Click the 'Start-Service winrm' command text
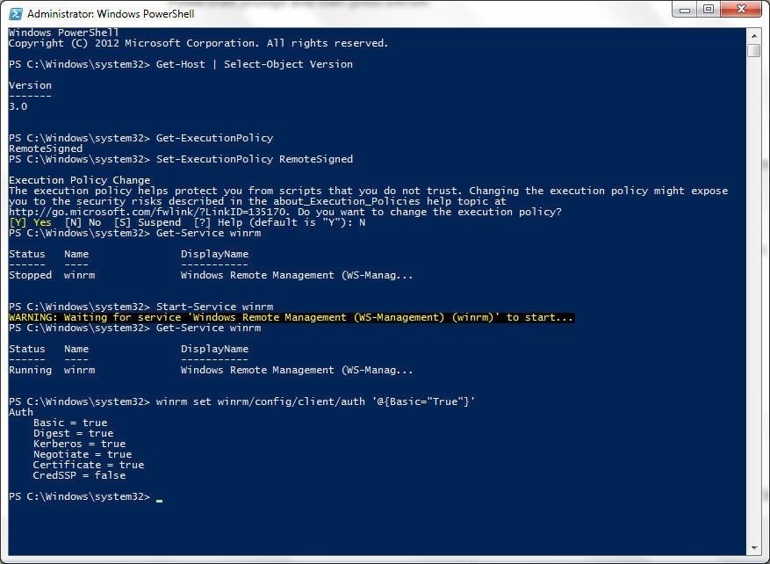Viewport: 770px width, 564px height. pyautogui.click(x=214, y=307)
